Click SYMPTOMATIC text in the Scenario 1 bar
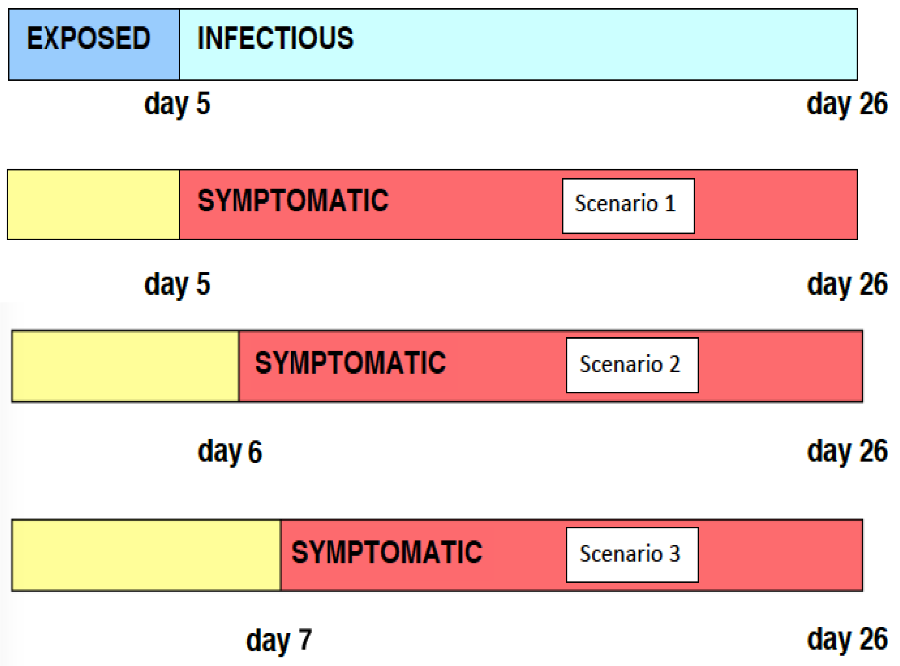Image resolution: width=900 pixels, height=666 pixels. 293,200
